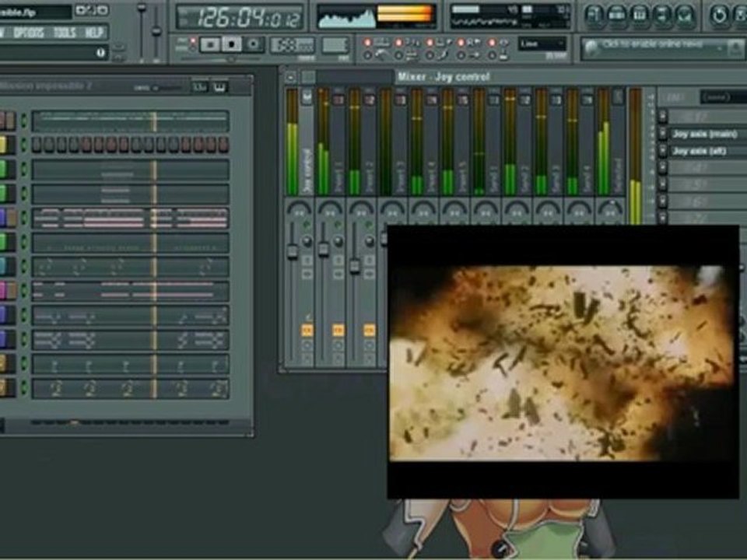Click the globe icon in news panel
Image resolution: width=747 pixels, height=560 pixels.
(591, 48)
